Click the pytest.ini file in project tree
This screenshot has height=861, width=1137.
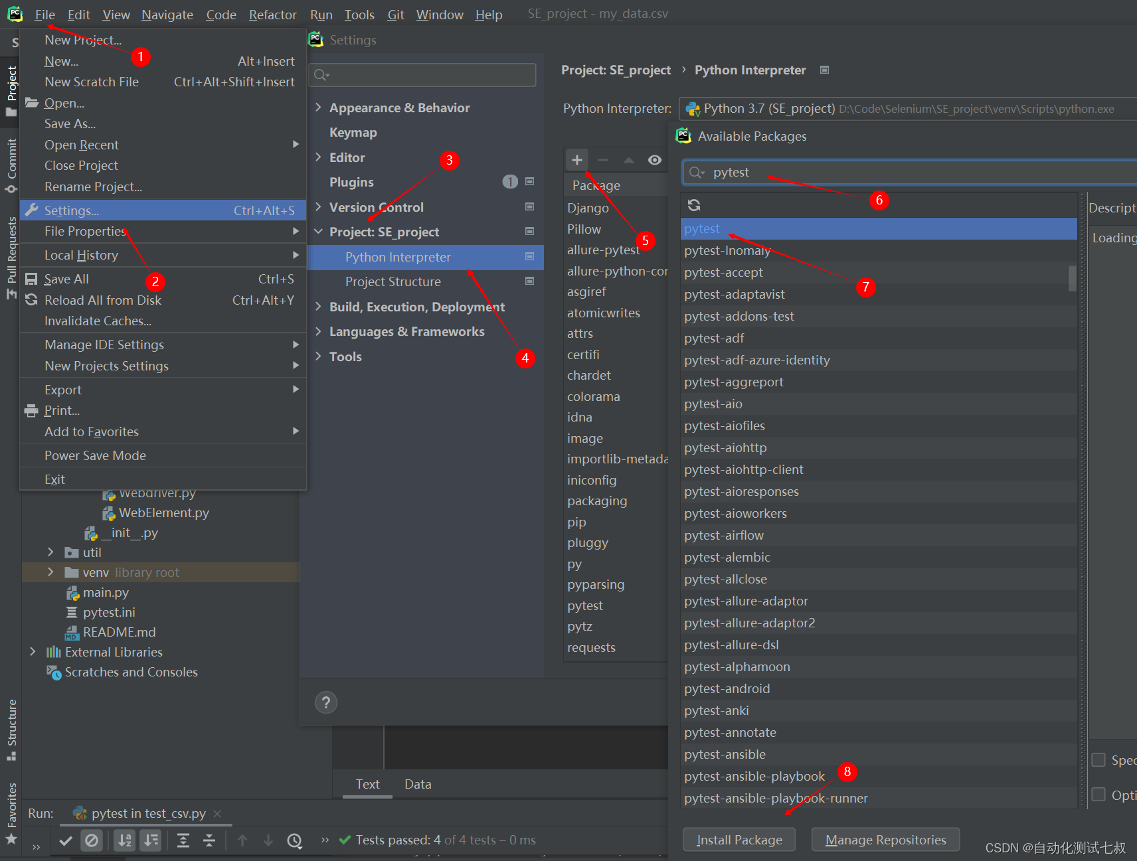109,612
